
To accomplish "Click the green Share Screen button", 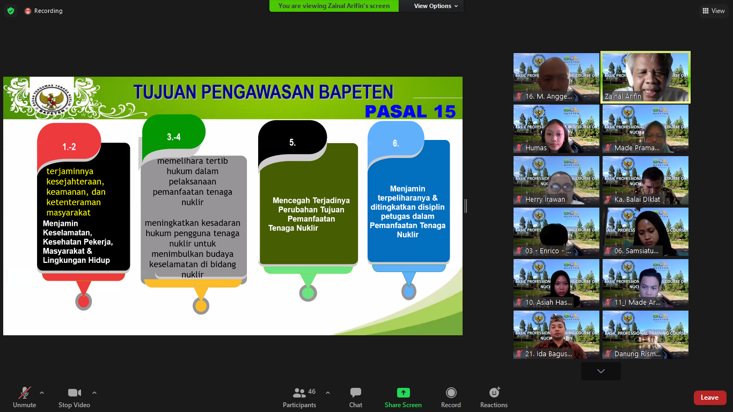I will click(403, 398).
